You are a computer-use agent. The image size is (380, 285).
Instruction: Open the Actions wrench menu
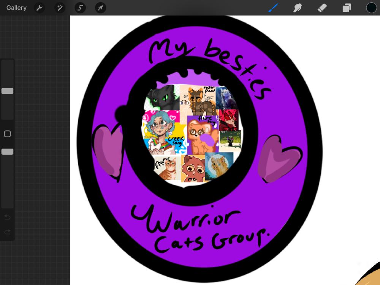(x=39, y=8)
